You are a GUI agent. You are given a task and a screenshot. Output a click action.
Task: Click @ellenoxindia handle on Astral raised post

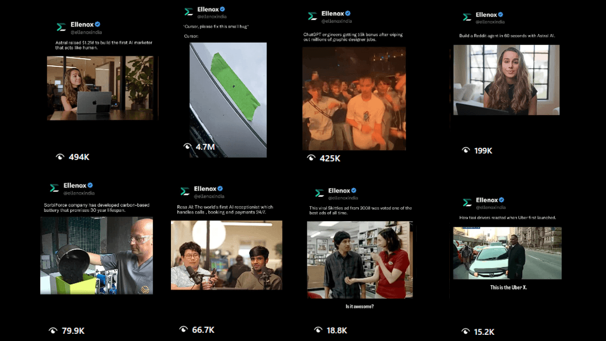tap(86, 32)
